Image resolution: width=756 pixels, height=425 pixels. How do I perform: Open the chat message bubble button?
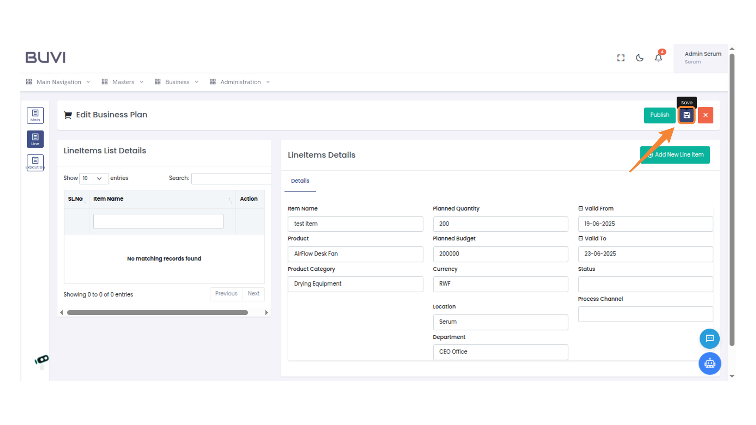(x=710, y=338)
